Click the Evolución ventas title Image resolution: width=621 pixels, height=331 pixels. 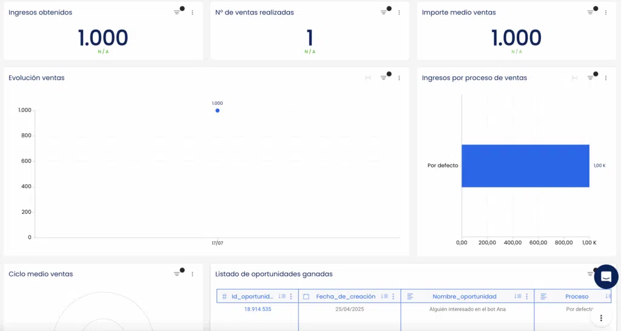click(x=36, y=78)
